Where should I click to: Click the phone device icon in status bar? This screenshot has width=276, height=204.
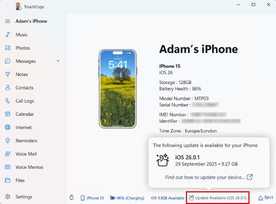[82, 198]
